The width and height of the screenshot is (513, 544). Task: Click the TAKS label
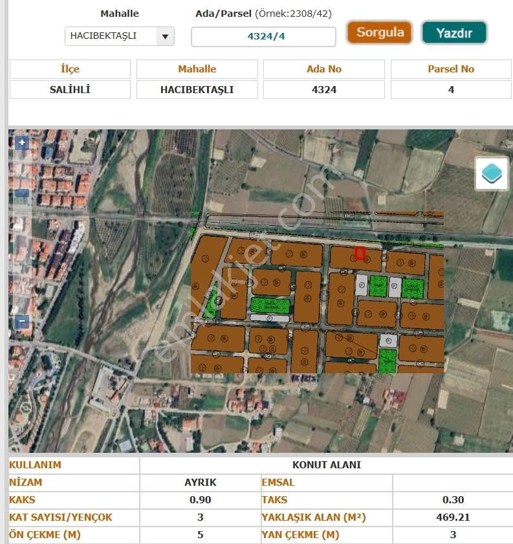pos(274,499)
